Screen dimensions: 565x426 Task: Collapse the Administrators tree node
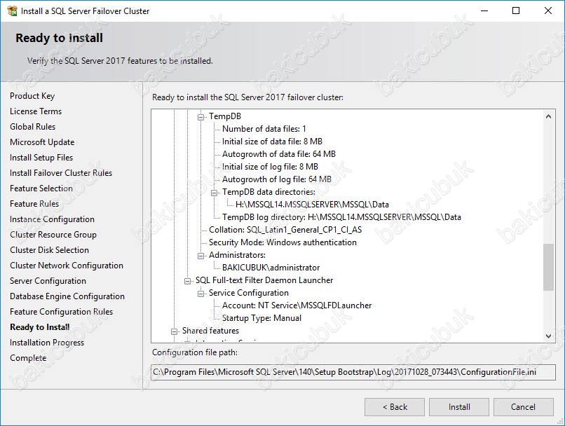(200, 256)
